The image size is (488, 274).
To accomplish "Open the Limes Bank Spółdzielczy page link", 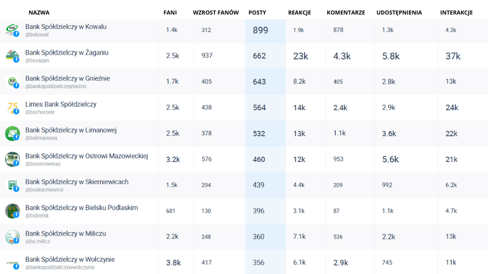I will tap(61, 104).
